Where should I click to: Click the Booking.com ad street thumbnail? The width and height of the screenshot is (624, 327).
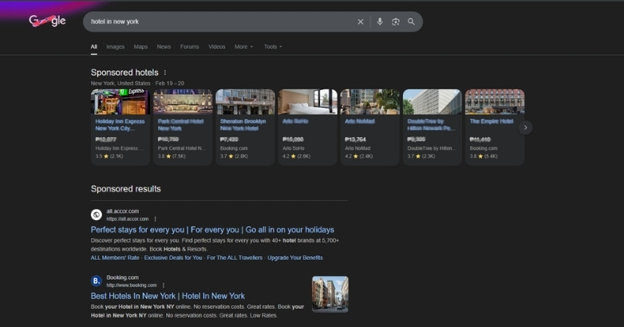[330, 294]
